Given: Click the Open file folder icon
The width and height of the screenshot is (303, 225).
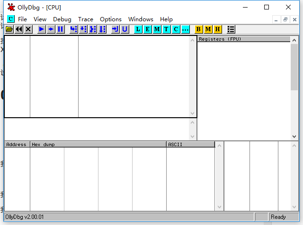Looking at the screenshot, I should (x=9, y=29).
